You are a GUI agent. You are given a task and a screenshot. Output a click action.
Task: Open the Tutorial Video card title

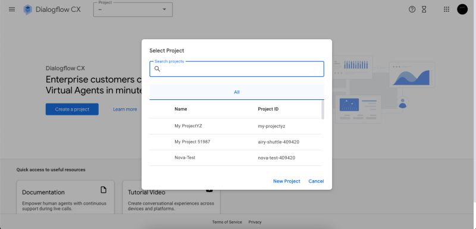[146, 192]
